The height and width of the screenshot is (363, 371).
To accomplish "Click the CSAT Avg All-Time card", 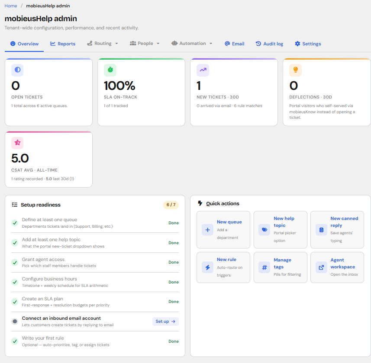I will [x=48, y=159].
